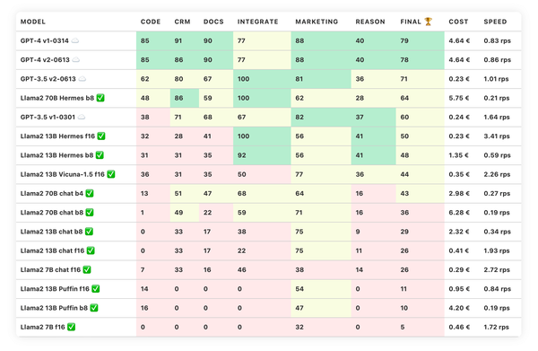This screenshot has height=351, width=538.
Task: Sort by the COST column header
Action: [458, 22]
